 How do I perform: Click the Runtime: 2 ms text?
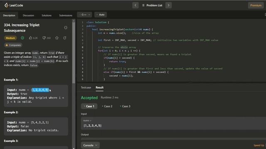[110, 98]
